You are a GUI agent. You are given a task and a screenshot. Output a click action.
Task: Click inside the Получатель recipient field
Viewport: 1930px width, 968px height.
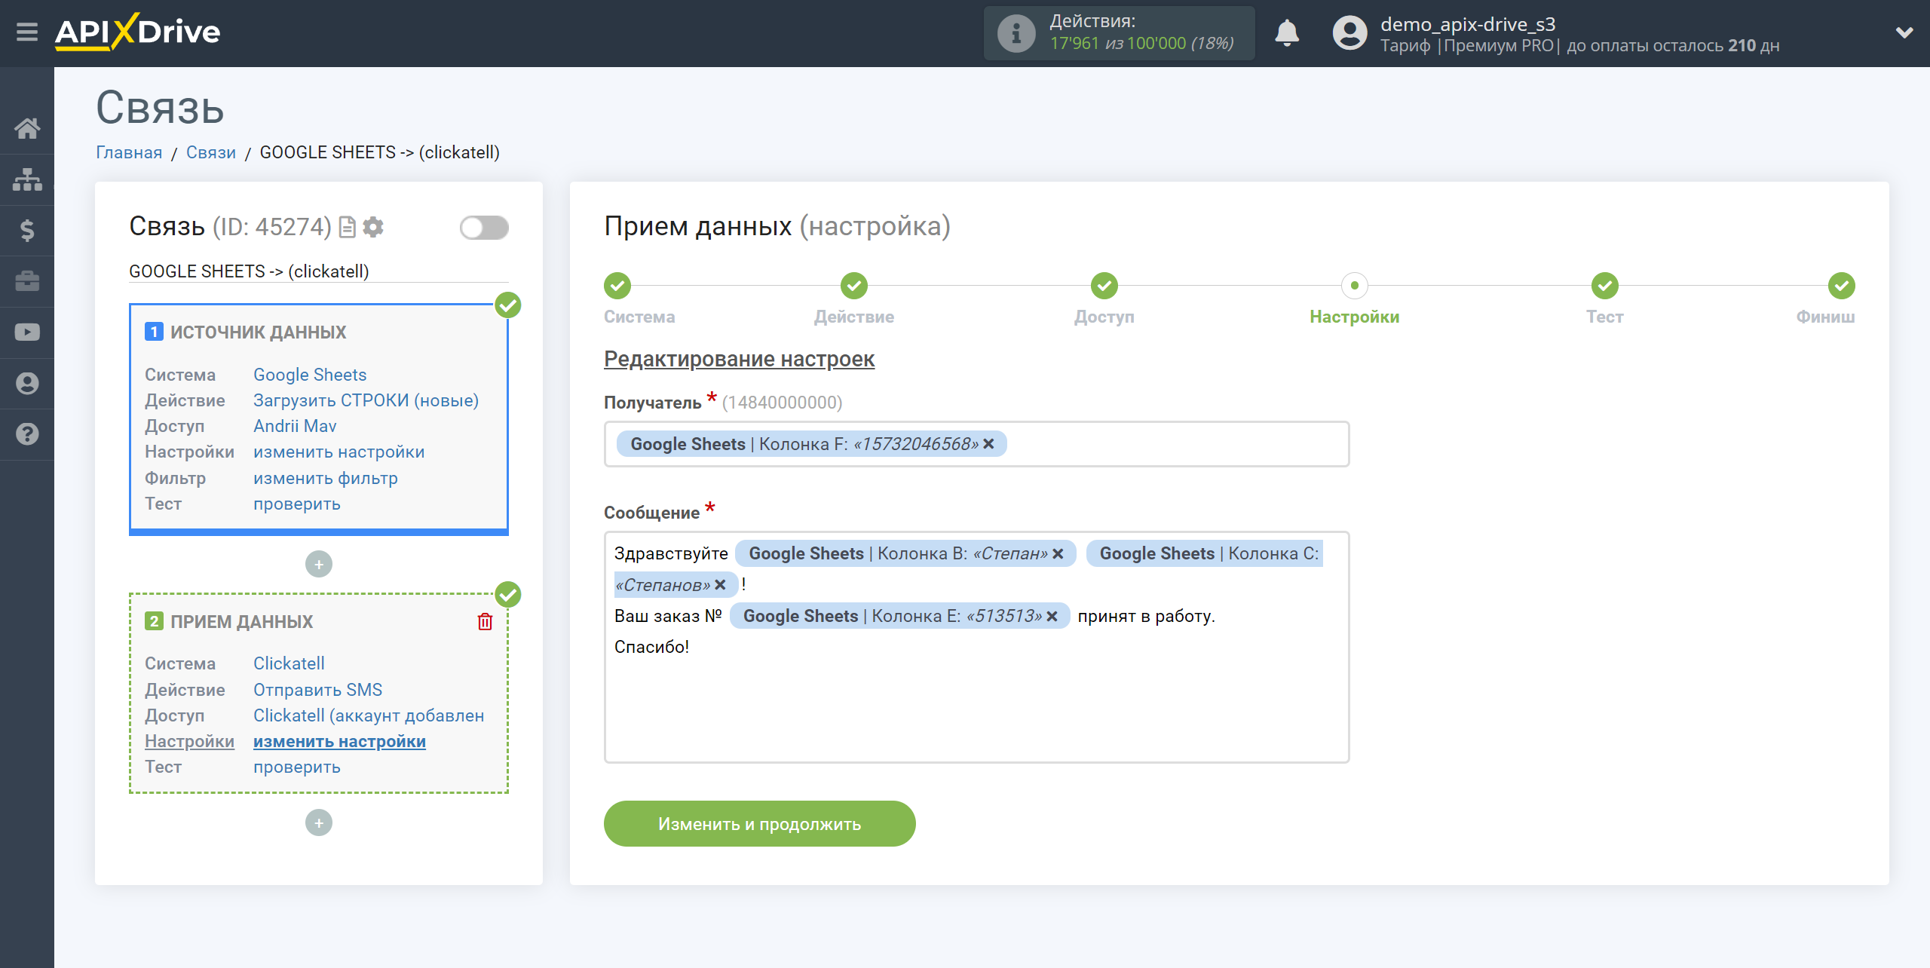point(976,444)
